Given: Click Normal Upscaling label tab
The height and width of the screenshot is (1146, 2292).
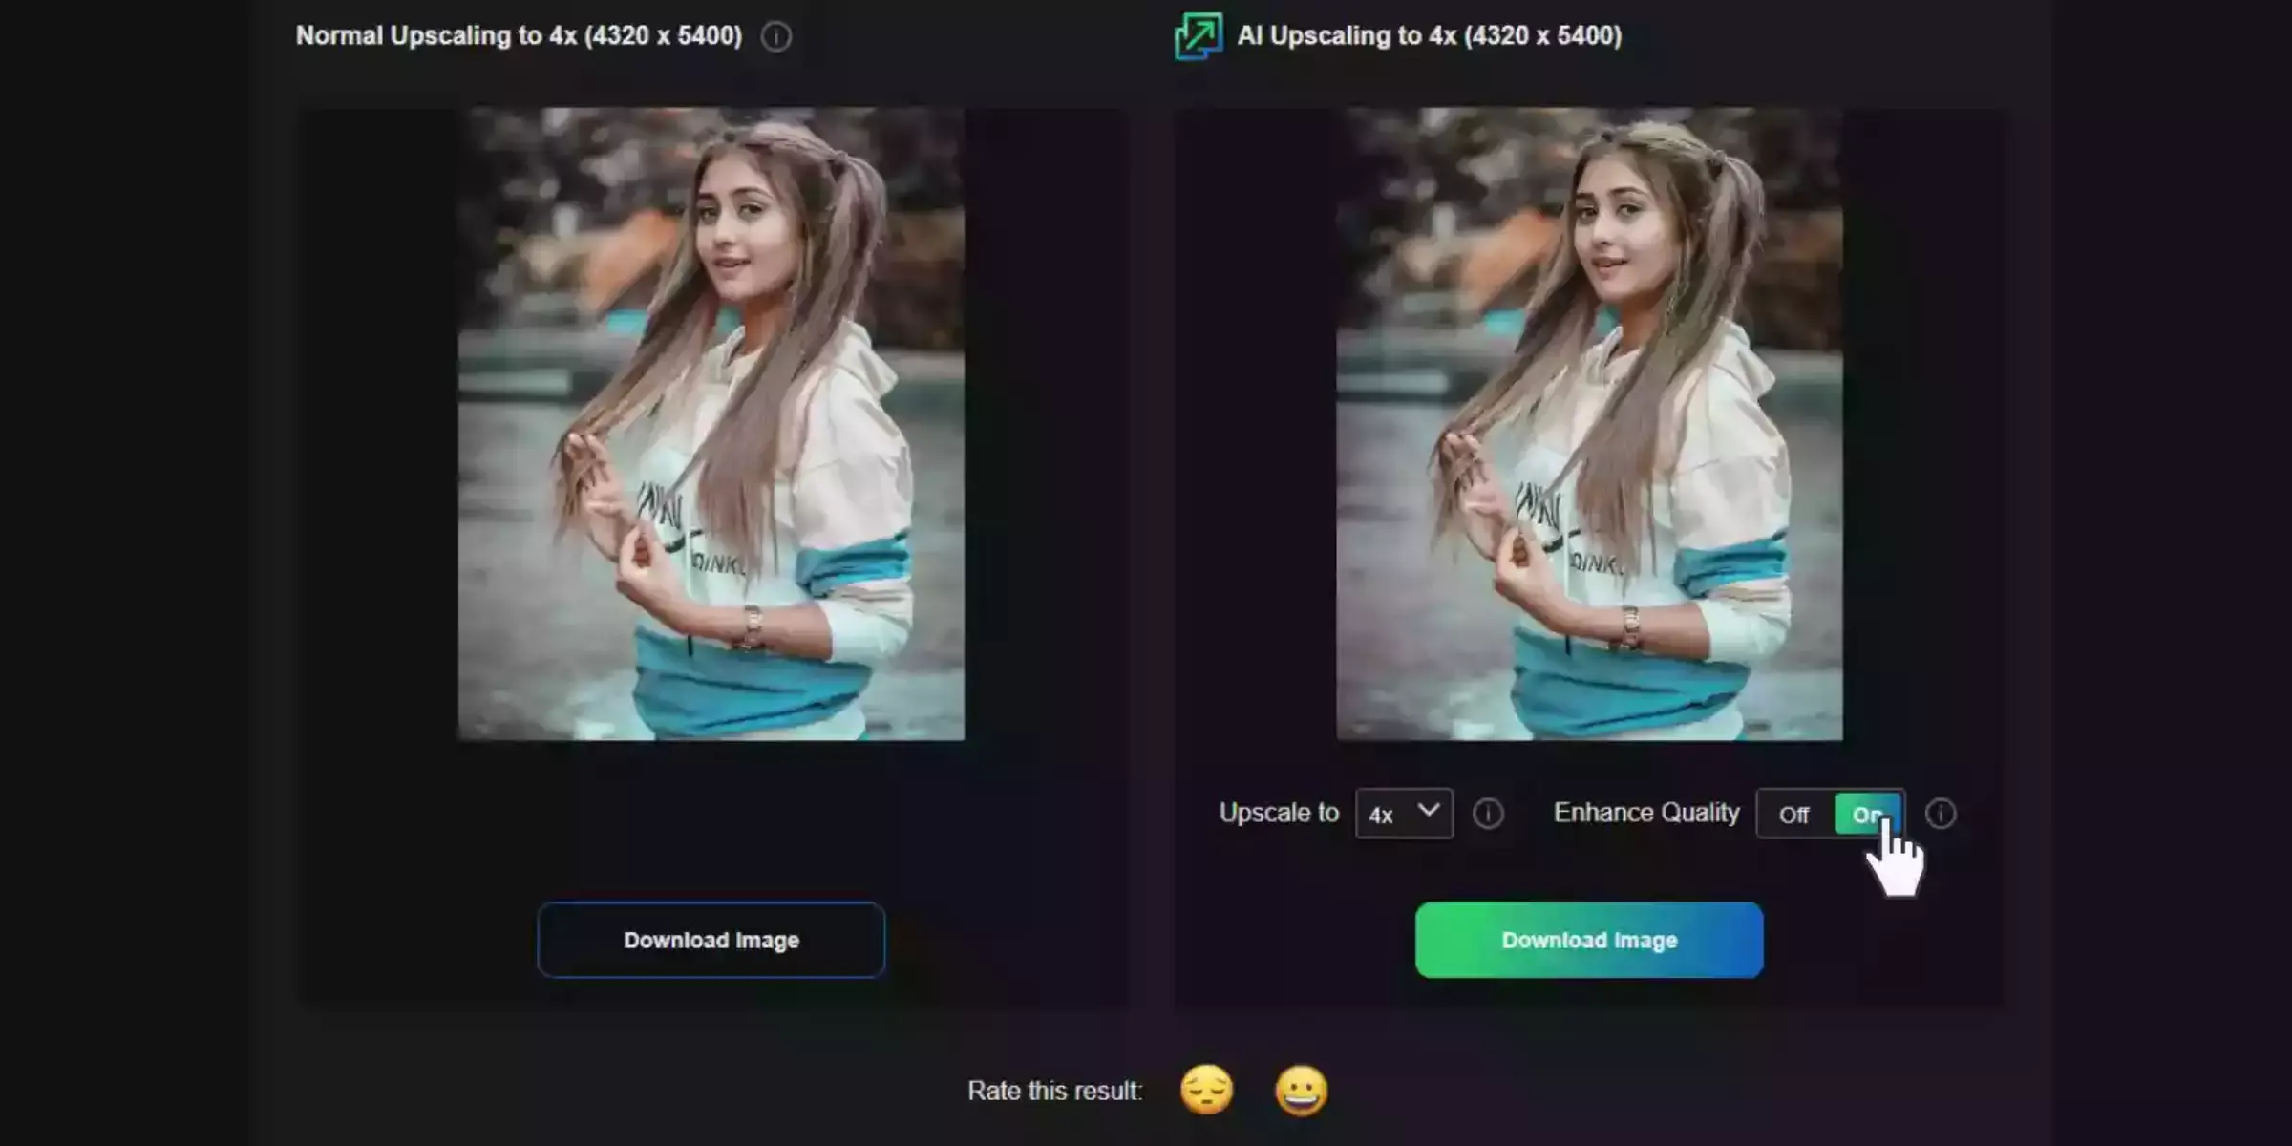Looking at the screenshot, I should click(519, 33).
